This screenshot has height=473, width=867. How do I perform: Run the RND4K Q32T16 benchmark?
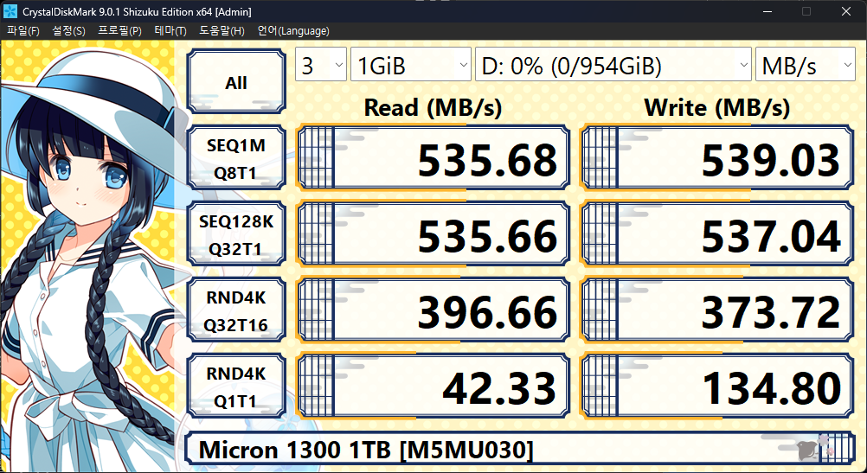pyautogui.click(x=236, y=312)
